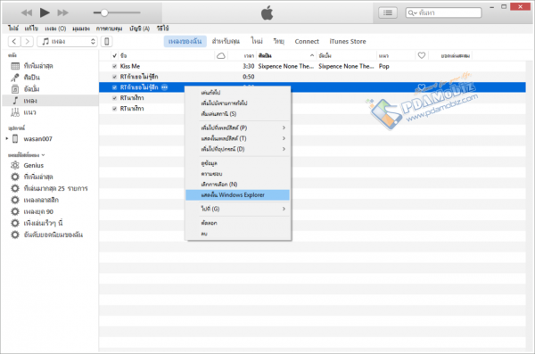The height and width of the screenshot is (354, 535).
Task: Expand the wasan007 device triangle
Action: click(x=7, y=138)
